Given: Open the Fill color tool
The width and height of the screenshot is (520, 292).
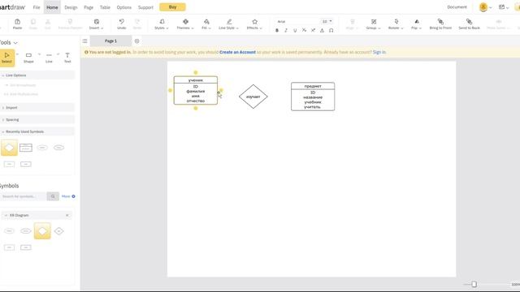Looking at the screenshot, I should [206, 22].
